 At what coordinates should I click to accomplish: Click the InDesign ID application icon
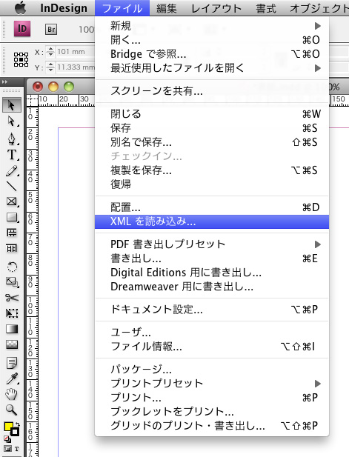tap(22, 29)
